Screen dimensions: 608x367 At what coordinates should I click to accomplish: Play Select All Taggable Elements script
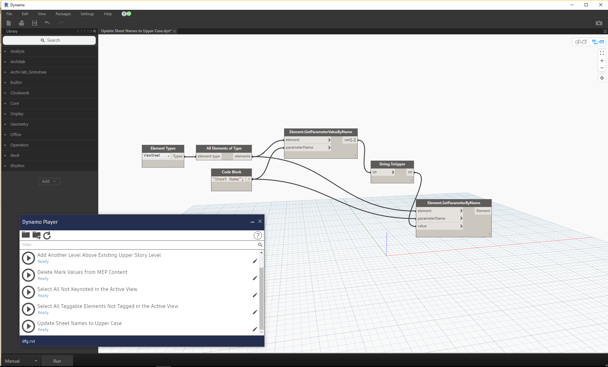(x=28, y=309)
